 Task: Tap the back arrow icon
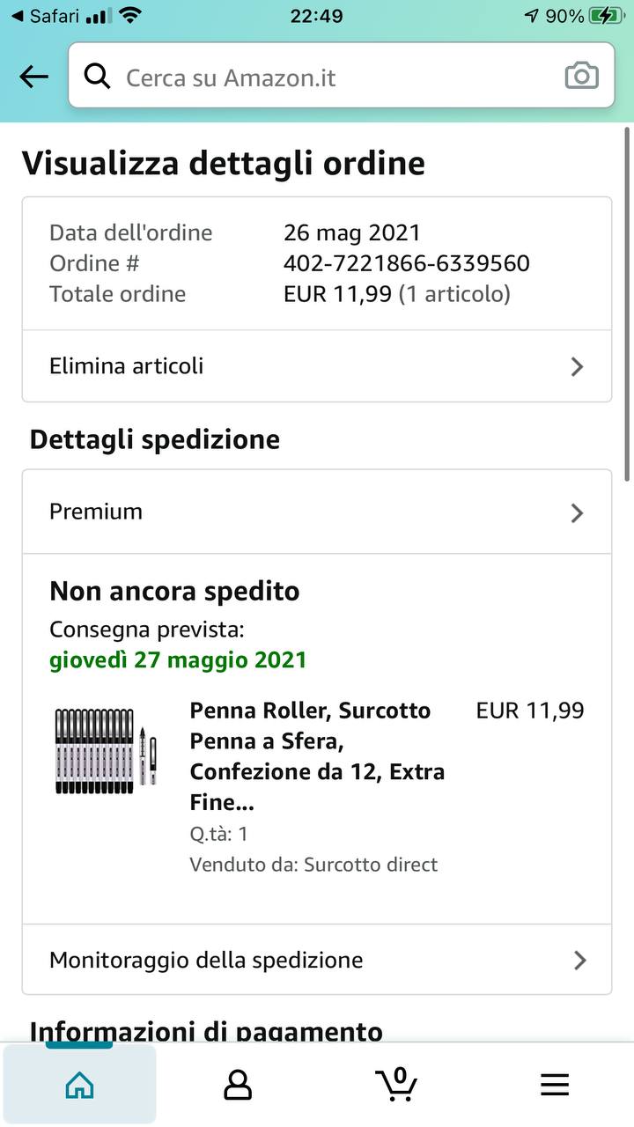click(33, 77)
